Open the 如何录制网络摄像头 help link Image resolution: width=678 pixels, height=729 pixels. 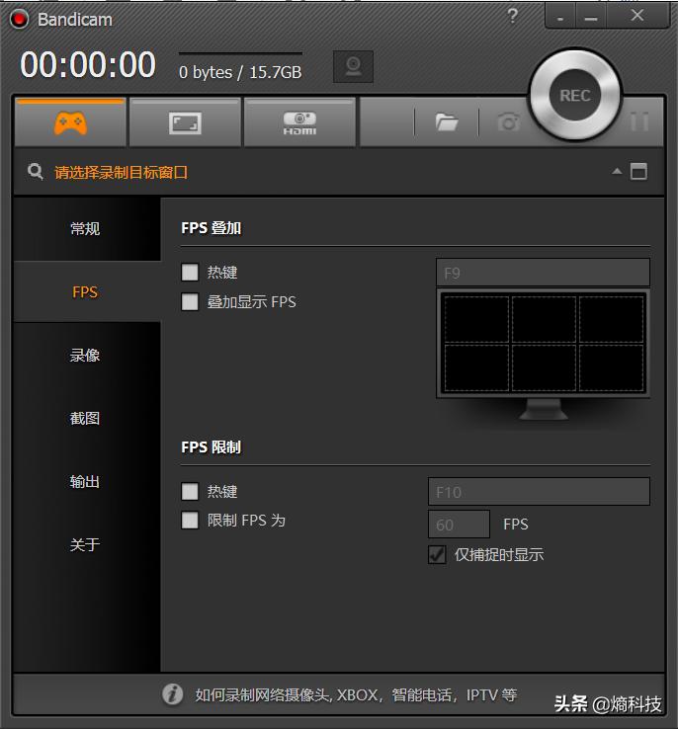coord(356,695)
